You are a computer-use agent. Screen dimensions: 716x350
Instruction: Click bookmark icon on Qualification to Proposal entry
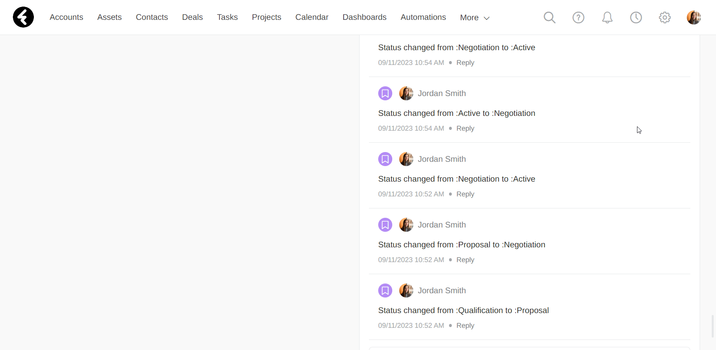tap(385, 290)
